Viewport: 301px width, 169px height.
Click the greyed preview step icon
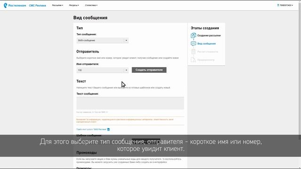[193, 60]
